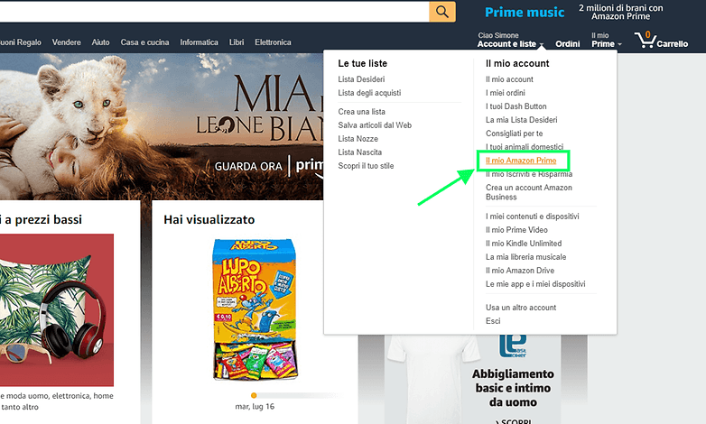Screen dimensions: 706x424
Task: Open the Mia e il leone bianco banner
Action: click(x=162, y=126)
